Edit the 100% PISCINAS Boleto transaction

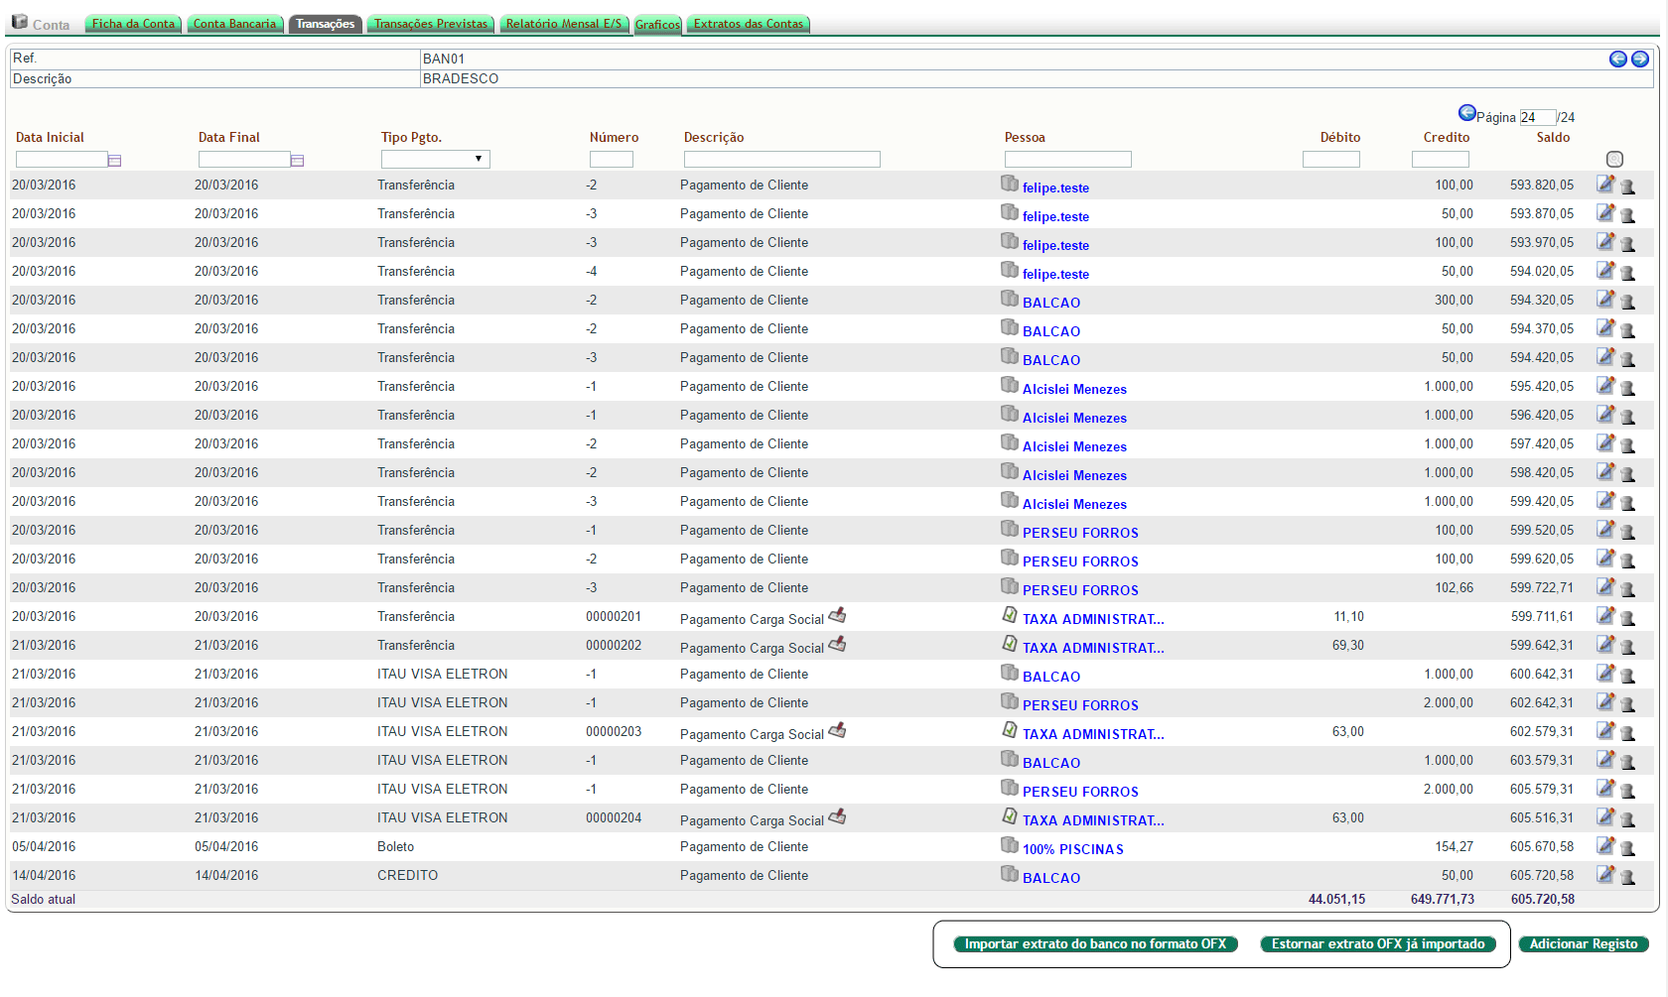1604,845
